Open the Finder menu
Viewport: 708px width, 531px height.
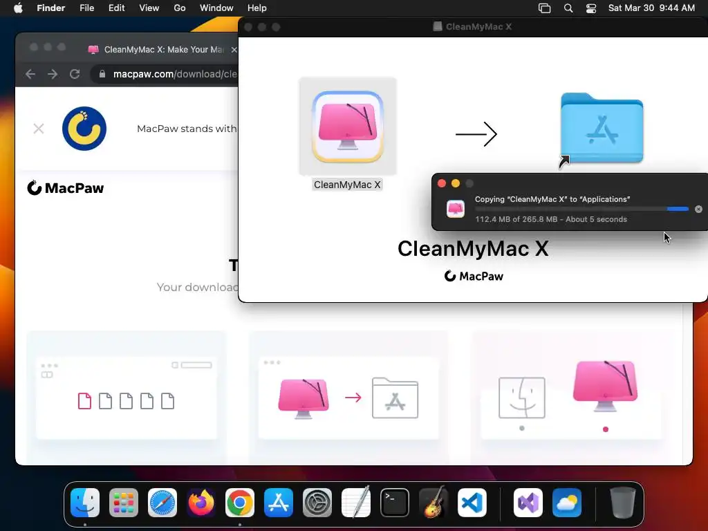coord(50,8)
